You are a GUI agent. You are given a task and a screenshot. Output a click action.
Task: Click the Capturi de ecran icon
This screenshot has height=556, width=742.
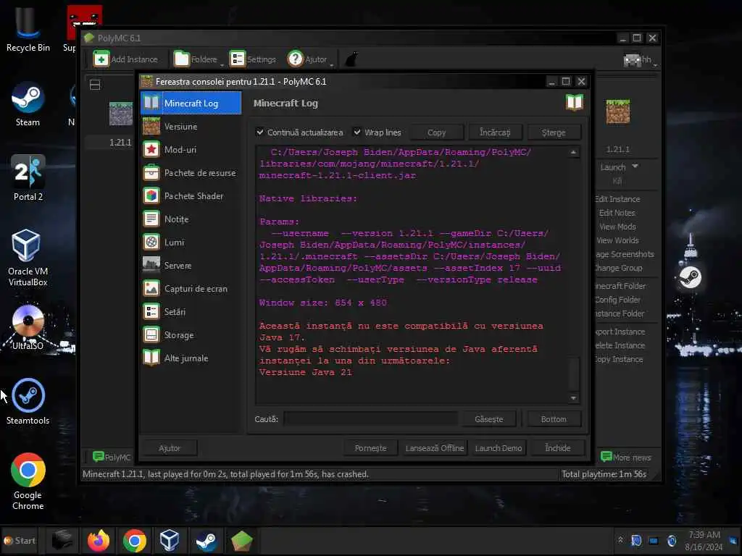[151, 288]
